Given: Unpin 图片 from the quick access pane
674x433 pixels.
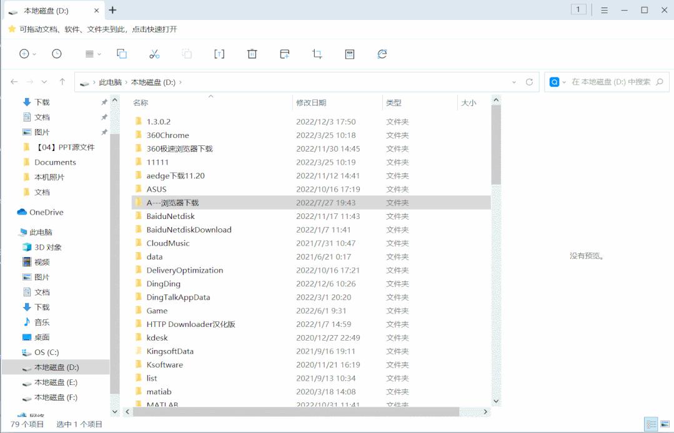Looking at the screenshot, I should 103,132.
